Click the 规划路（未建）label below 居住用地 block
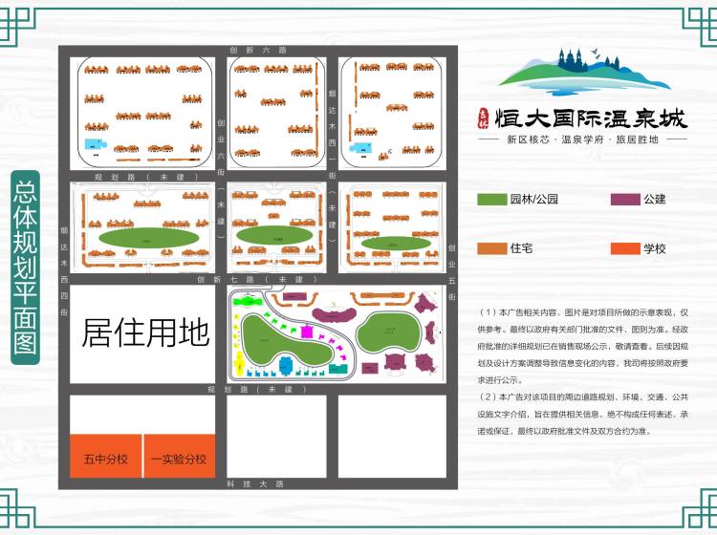Image resolution: width=717 pixels, height=535 pixels. tap(256, 389)
